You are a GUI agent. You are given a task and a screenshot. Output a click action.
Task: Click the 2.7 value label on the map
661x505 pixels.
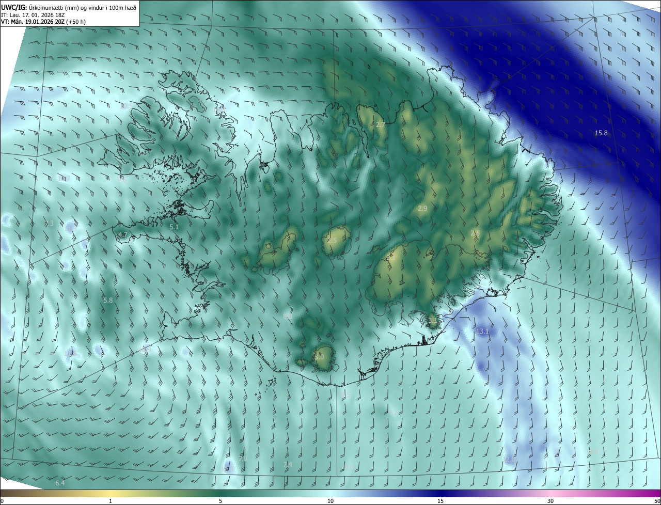(380, 125)
